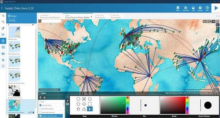The image size is (220, 118).
Task: Close the China Source Flows Water tab
Action: (91, 17)
